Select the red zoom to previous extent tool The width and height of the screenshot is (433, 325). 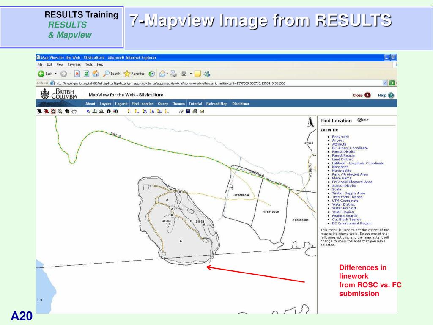(47, 111)
